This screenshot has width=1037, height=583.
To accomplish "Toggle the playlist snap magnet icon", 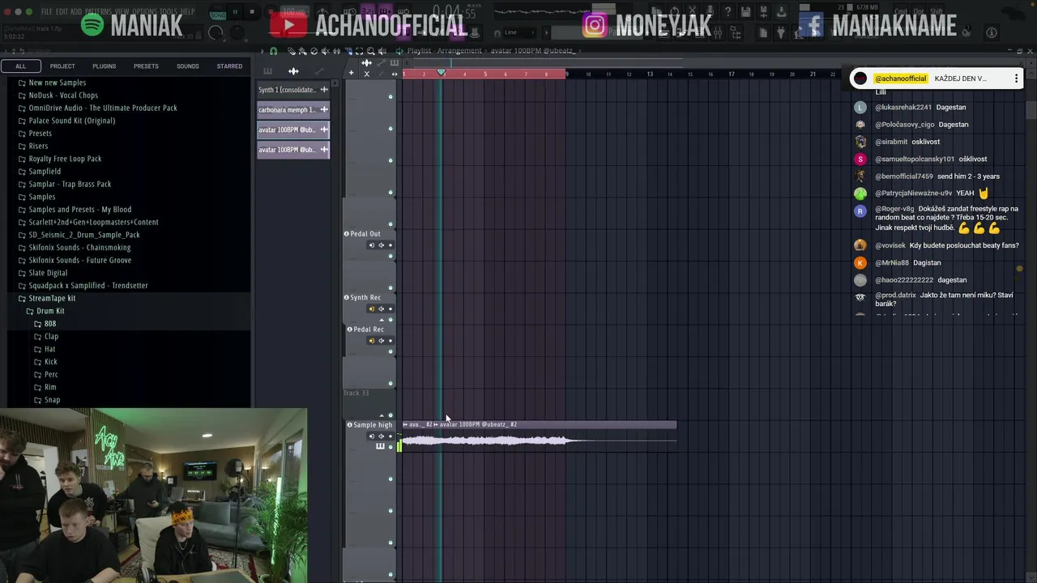I will (x=273, y=51).
